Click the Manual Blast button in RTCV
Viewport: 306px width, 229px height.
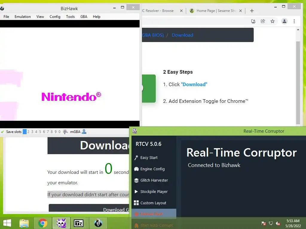tap(154, 214)
